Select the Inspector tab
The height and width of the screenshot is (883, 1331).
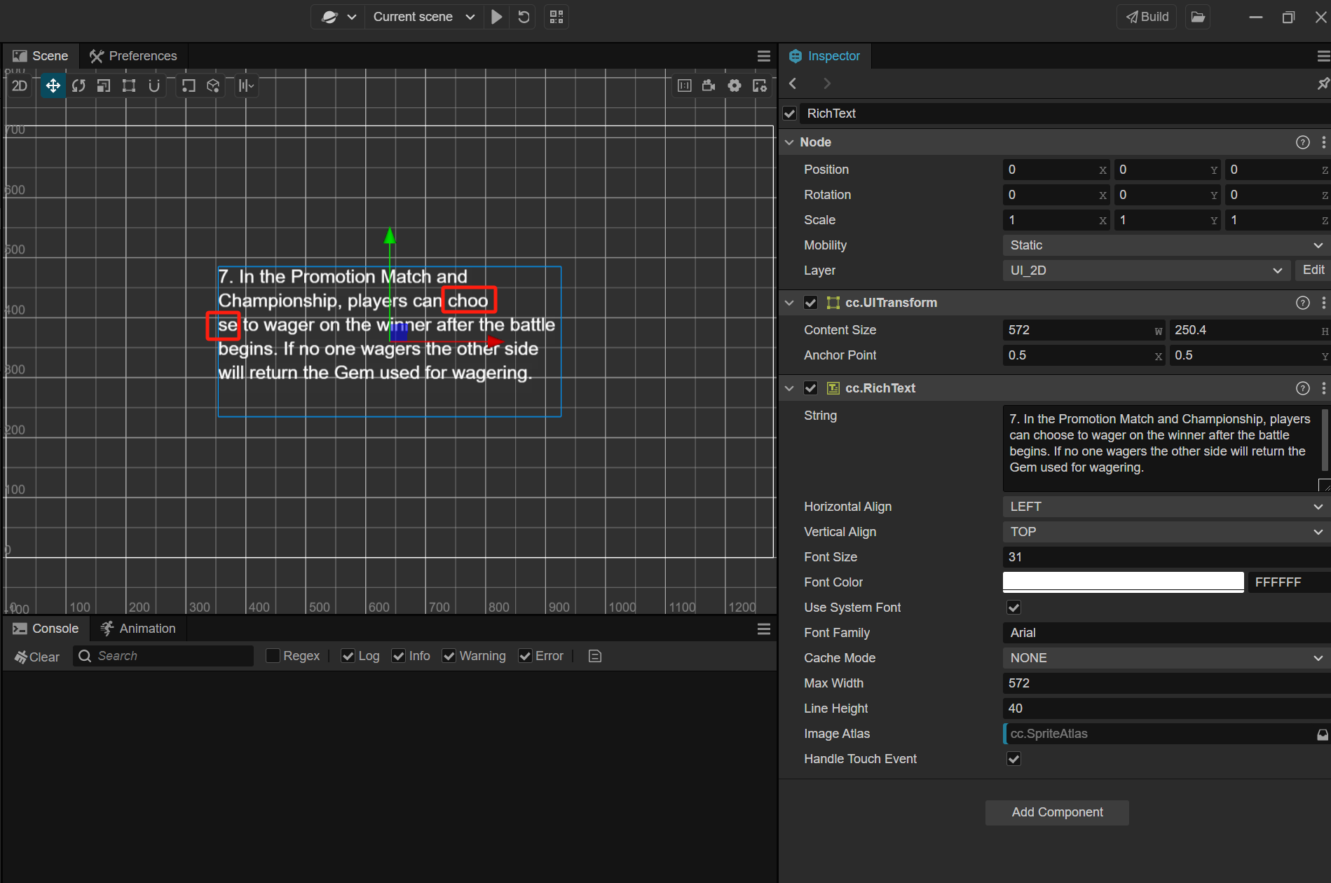(x=825, y=56)
